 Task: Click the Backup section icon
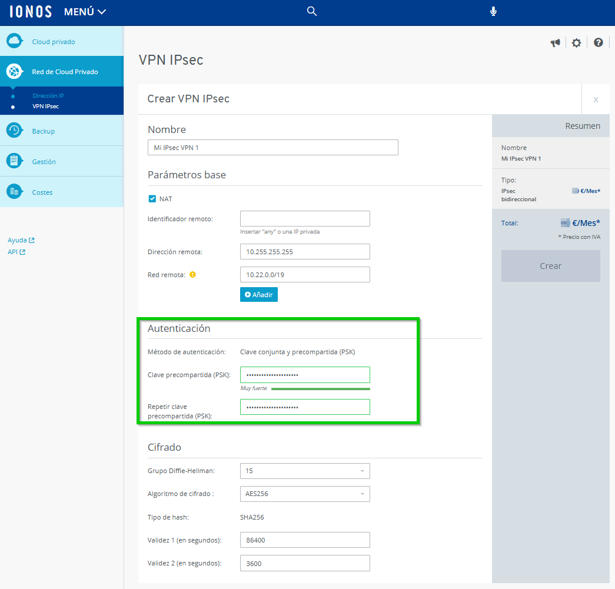tap(15, 130)
